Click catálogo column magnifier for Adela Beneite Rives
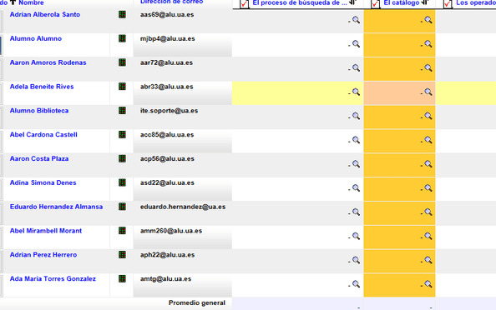Image resolution: width=496 pixels, height=310 pixels. [x=428, y=92]
